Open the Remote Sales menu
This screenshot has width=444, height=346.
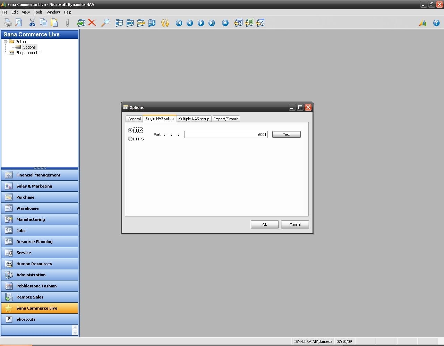[40, 297]
